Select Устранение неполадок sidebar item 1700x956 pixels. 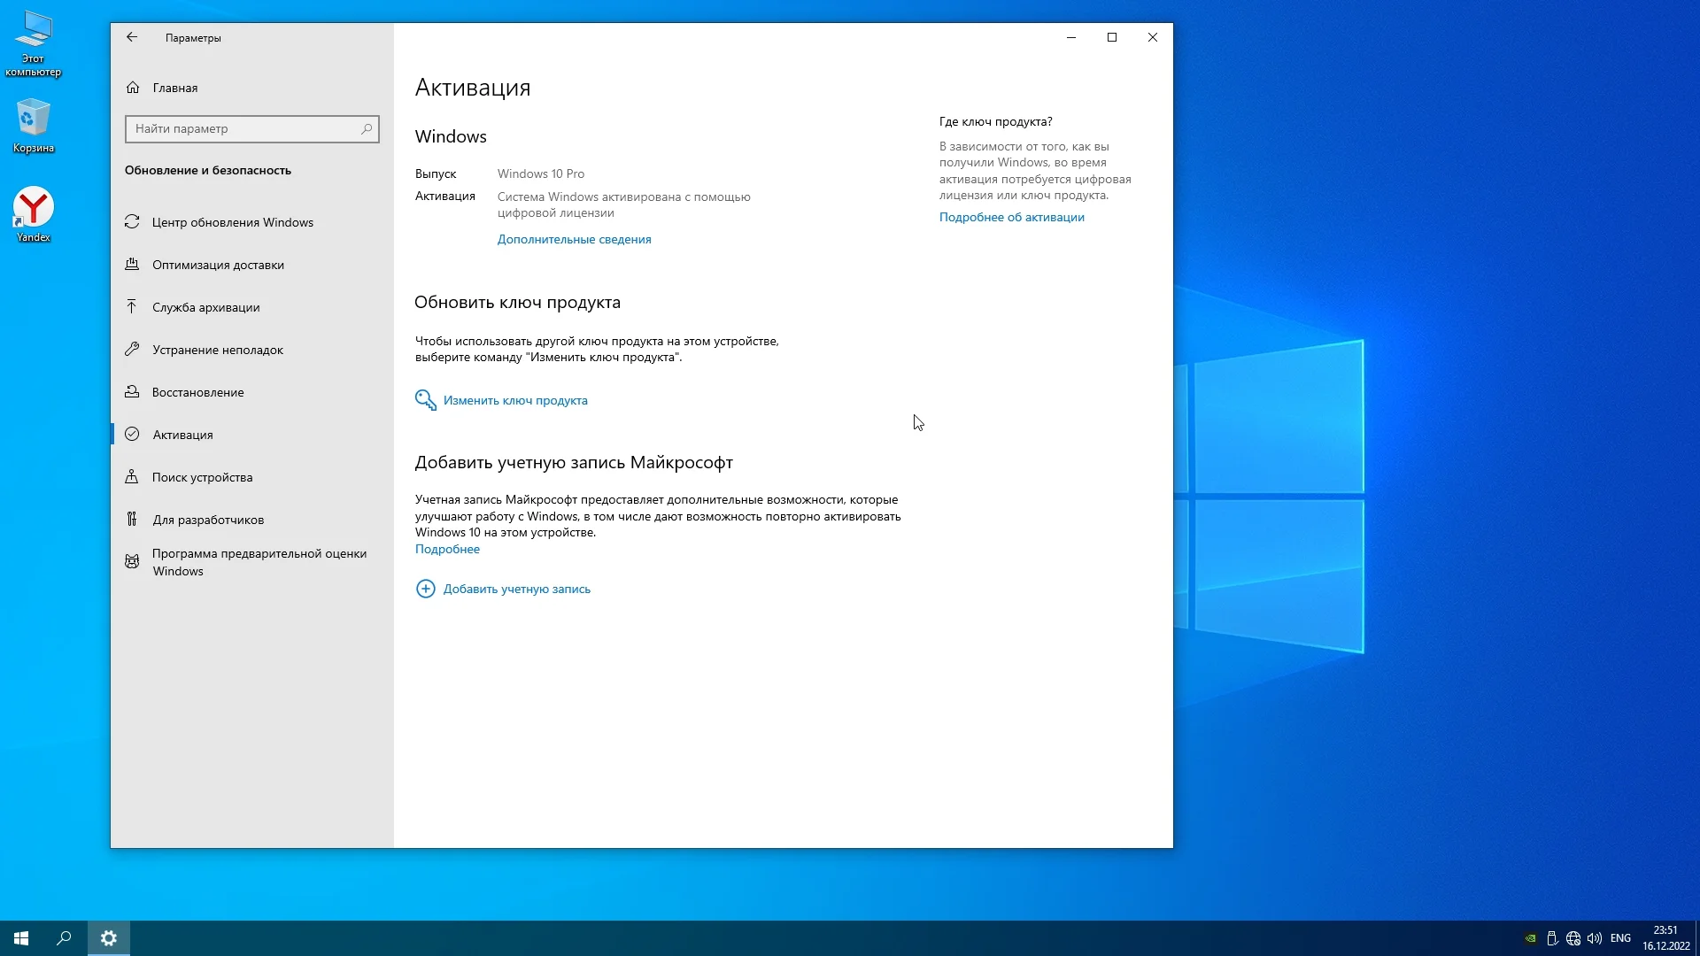click(x=217, y=350)
